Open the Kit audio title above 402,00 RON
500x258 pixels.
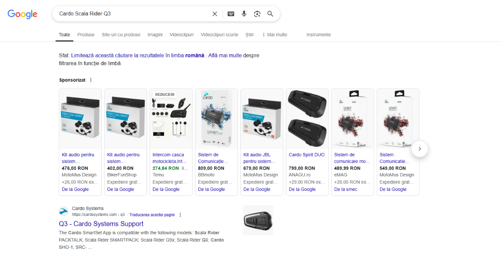coord(123,158)
